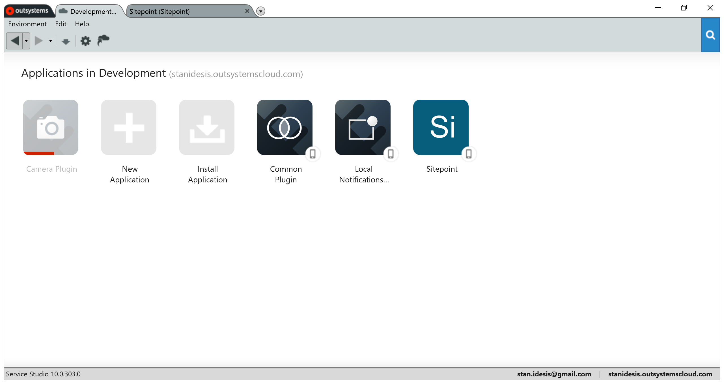Click the Sitepoint mobile badge icon
Screen dimensions: 724x384
(469, 154)
